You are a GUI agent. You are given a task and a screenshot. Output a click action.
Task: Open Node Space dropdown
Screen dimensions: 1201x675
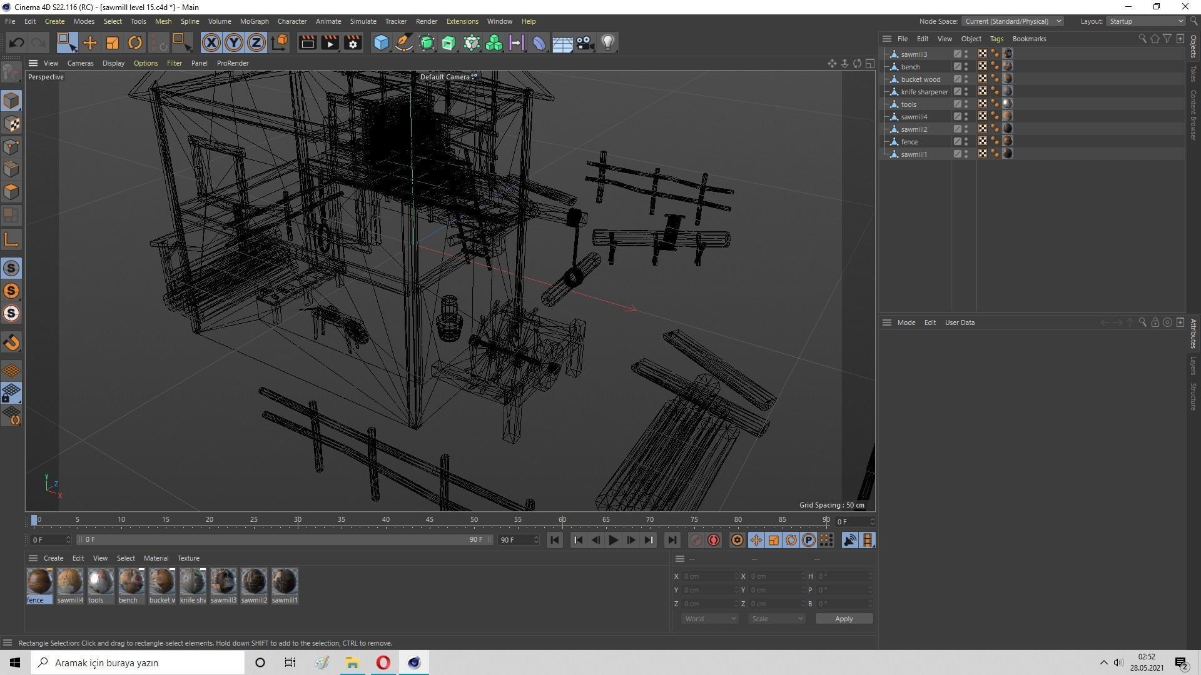pyautogui.click(x=1012, y=21)
